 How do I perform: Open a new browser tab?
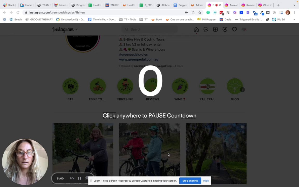click(278, 5)
